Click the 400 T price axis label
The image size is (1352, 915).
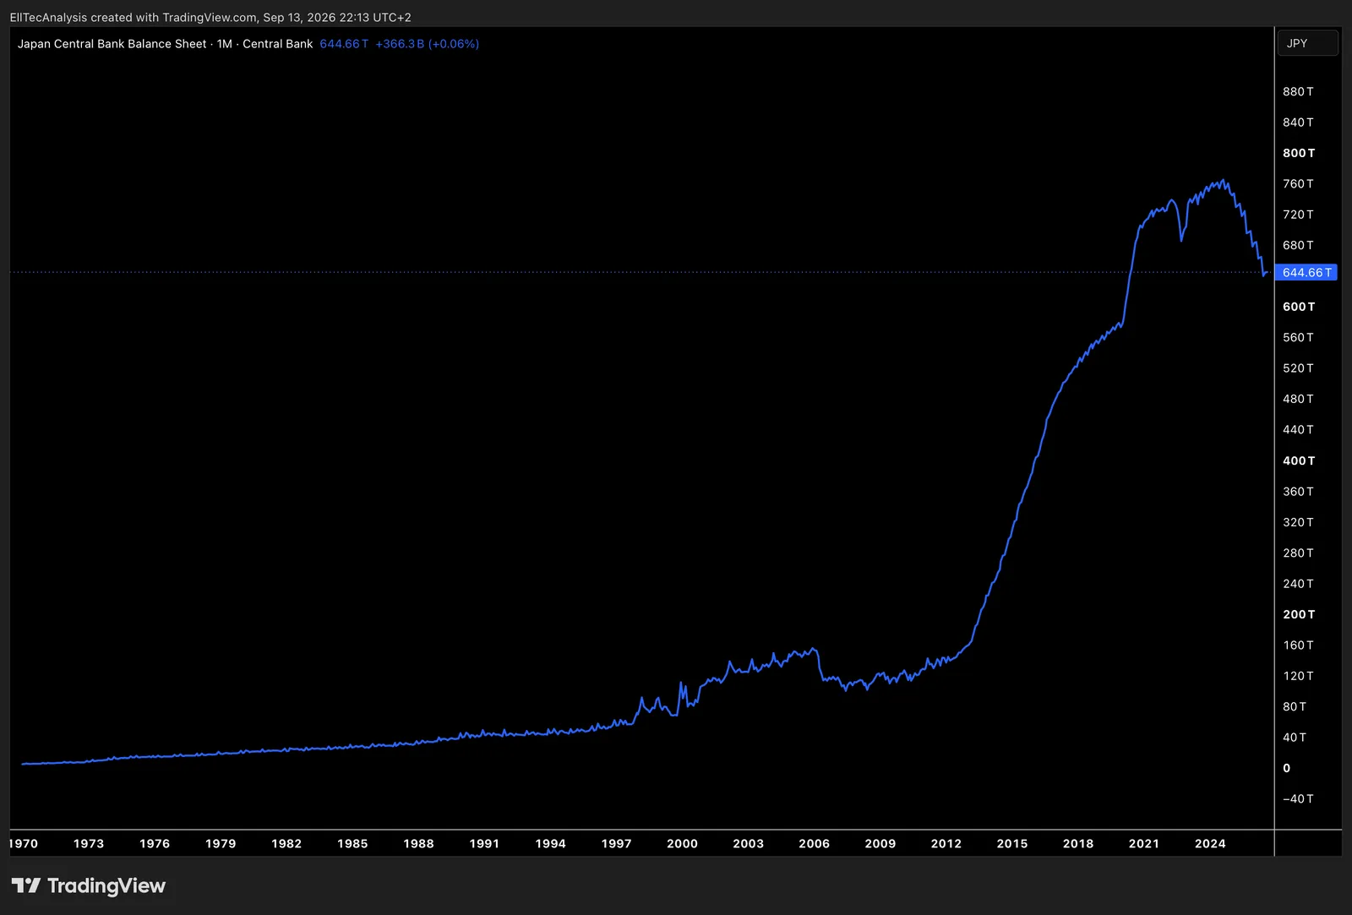[1299, 460]
